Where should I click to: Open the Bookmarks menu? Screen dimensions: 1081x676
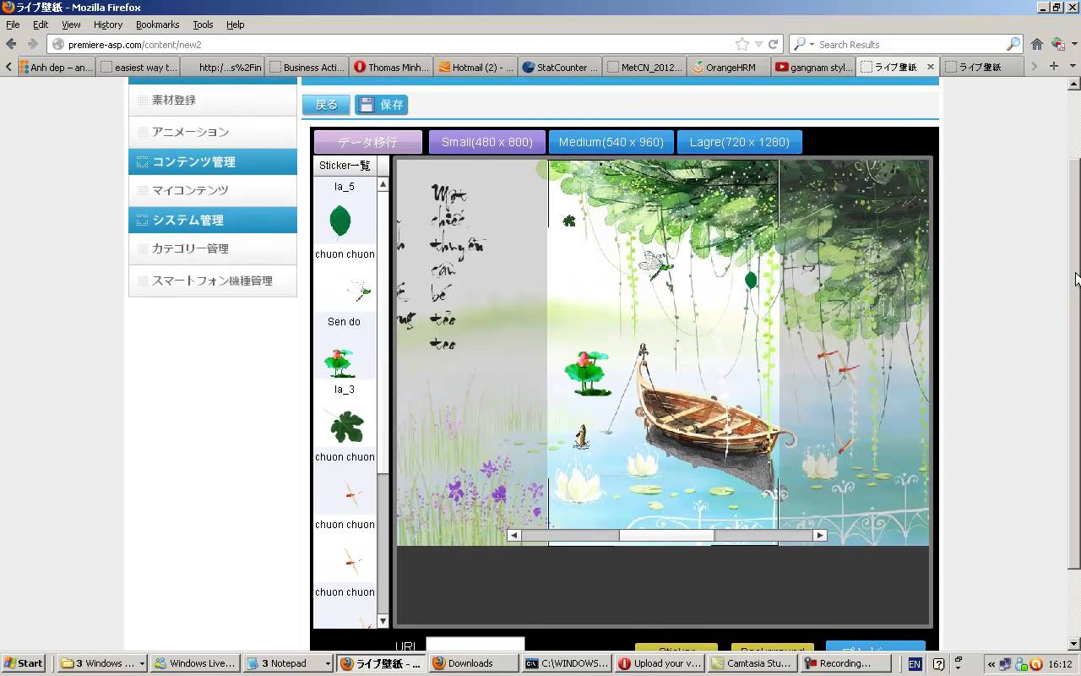[157, 25]
